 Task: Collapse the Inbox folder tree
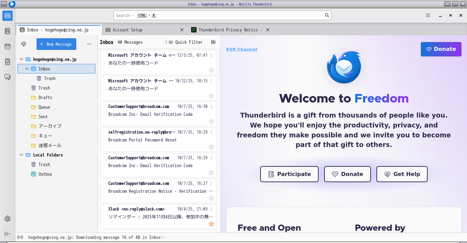(27, 69)
